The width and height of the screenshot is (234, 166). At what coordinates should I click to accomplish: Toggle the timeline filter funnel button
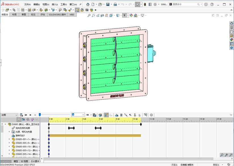tap(19, 119)
